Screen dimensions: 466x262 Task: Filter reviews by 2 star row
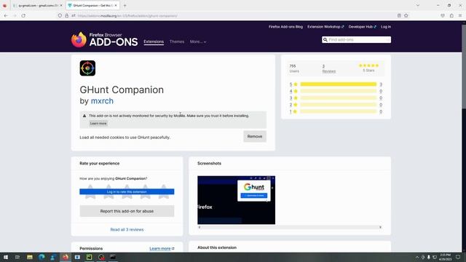(x=336, y=105)
